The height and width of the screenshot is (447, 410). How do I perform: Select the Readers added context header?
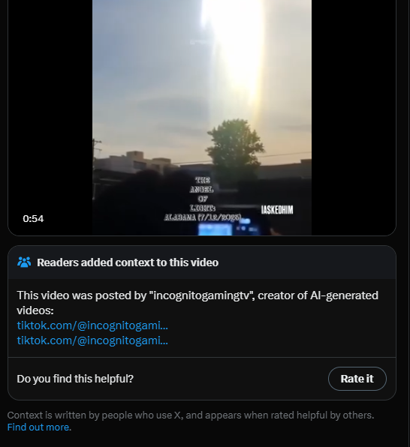tap(128, 262)
